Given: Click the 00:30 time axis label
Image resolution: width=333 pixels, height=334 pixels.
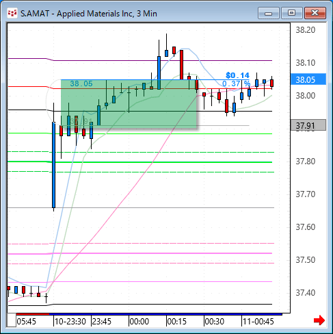Looking at the screenshot, I should pyautogui.click(x=214, y=322).
